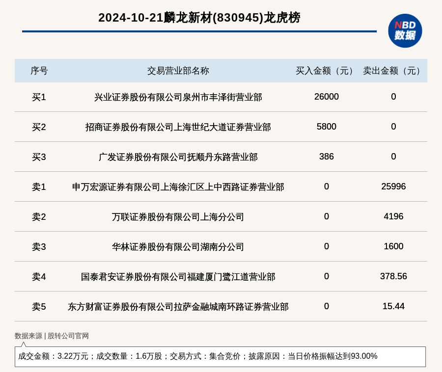Click the buy amount 5800
442x372 pixels.
coord(327,127)
